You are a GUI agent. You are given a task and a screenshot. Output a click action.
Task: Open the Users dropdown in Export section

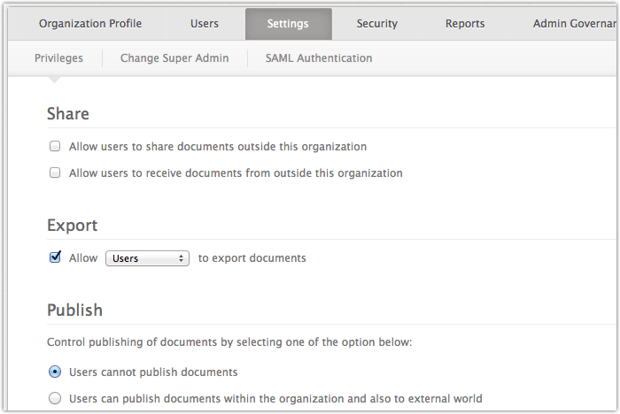click(x=147, y=258)
